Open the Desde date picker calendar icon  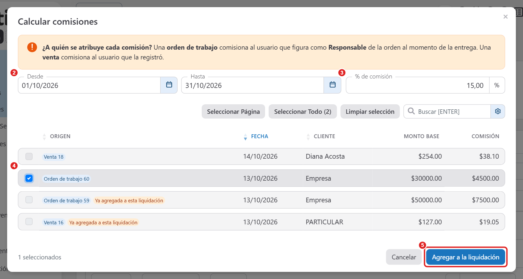169,85
